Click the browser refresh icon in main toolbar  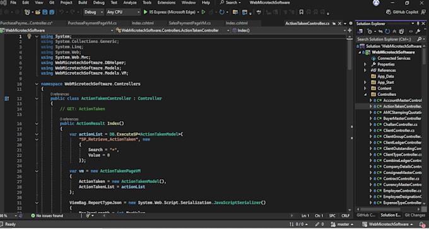tap(221, 12)
